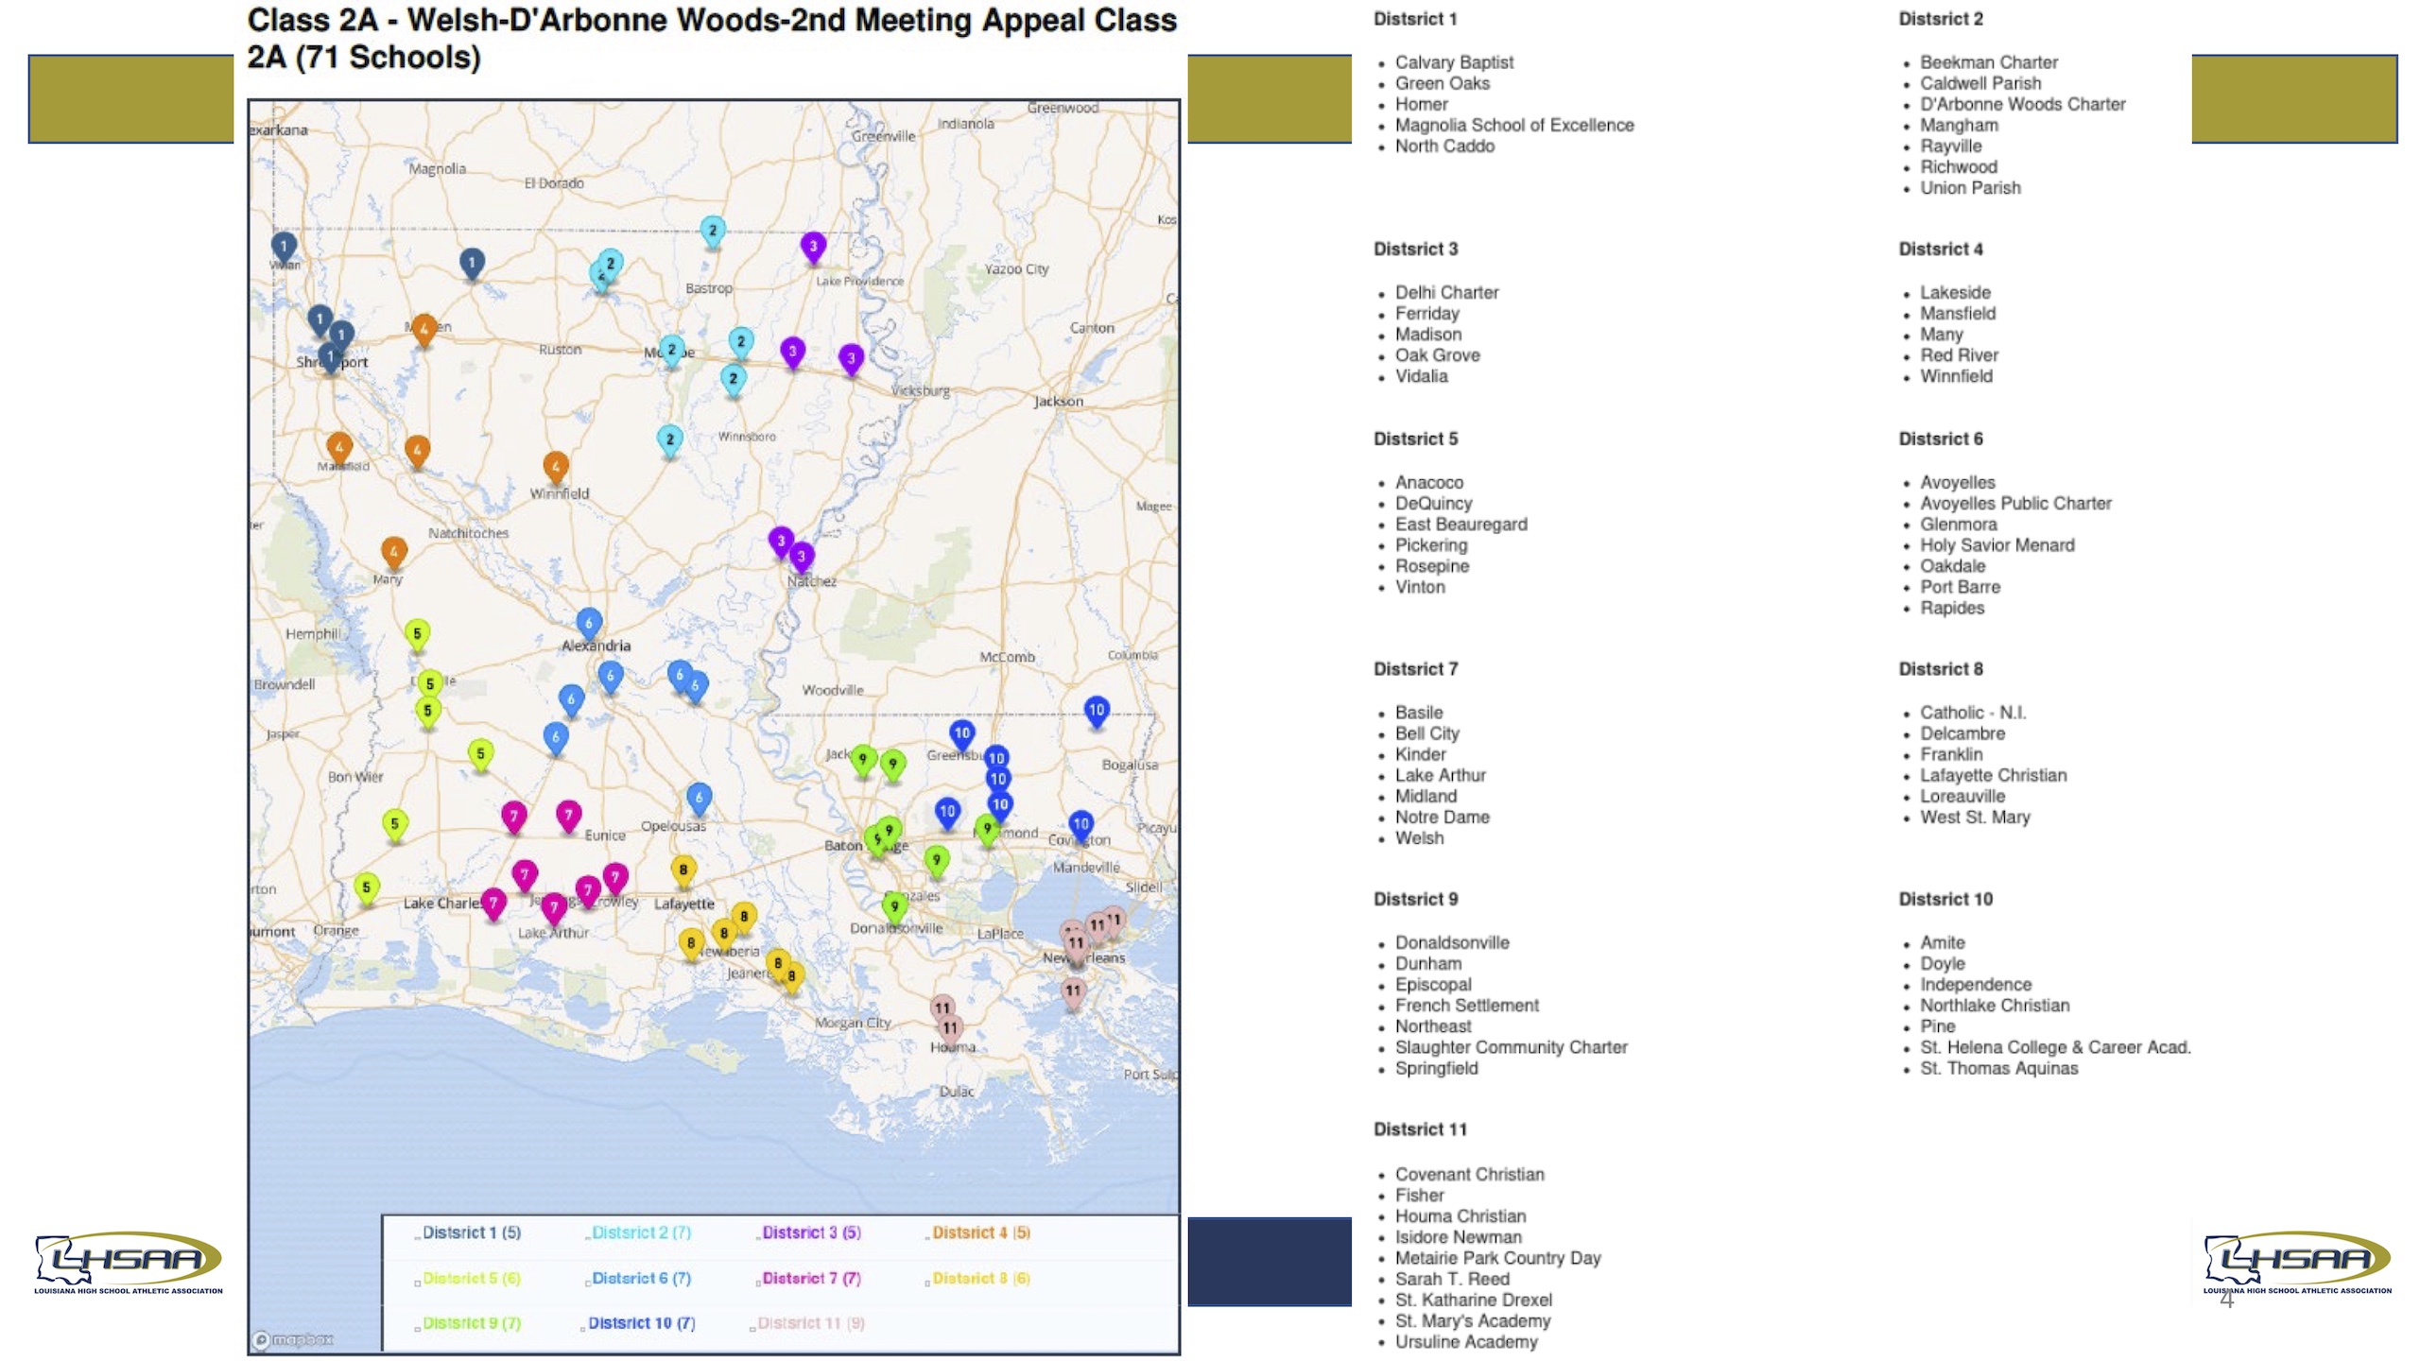Click the Class 2A slide title

coord(711,38)
